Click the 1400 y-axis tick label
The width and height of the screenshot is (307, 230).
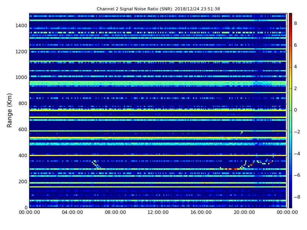21,26
